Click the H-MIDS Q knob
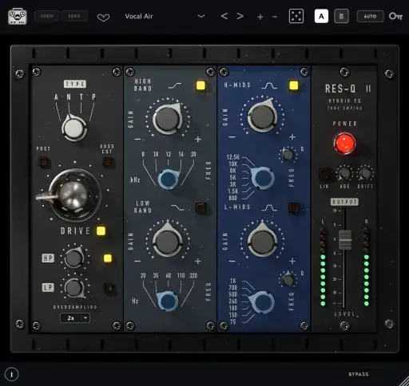The width and height of the screenshot is (409, 386). pos(288,155)
